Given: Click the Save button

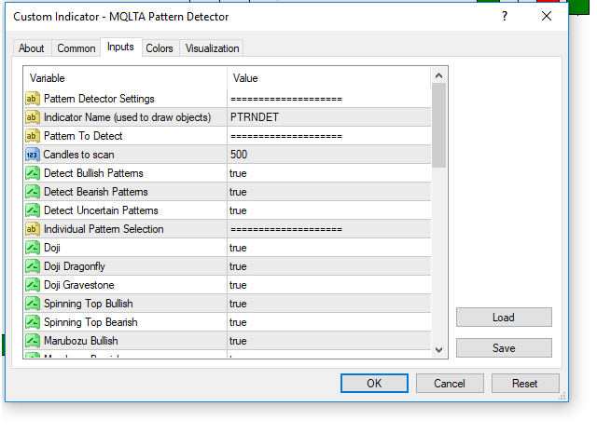Looking at the screenshot, I should click(x=504, y=347).
